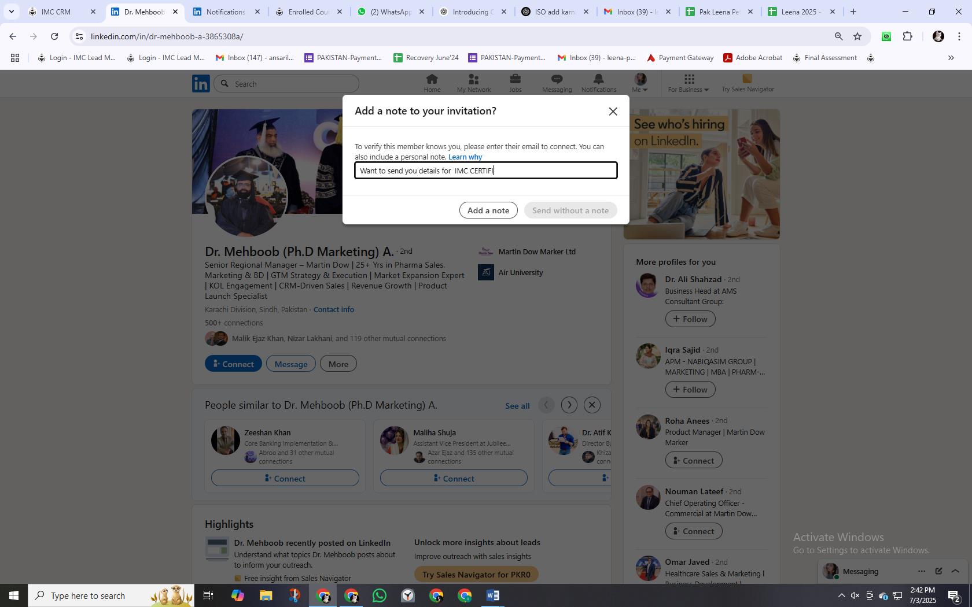Close the Add a note dialog
The image size is (972, 607).
tap(613, 111)
